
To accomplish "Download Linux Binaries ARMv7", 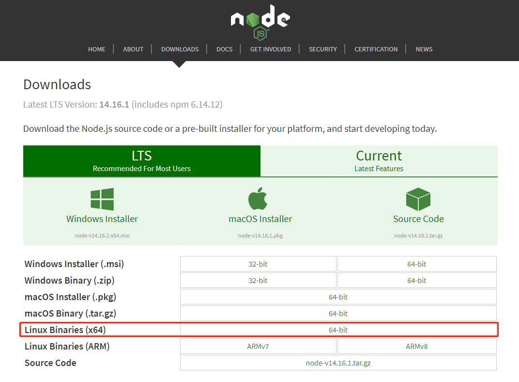I will (x=258, y=347).
